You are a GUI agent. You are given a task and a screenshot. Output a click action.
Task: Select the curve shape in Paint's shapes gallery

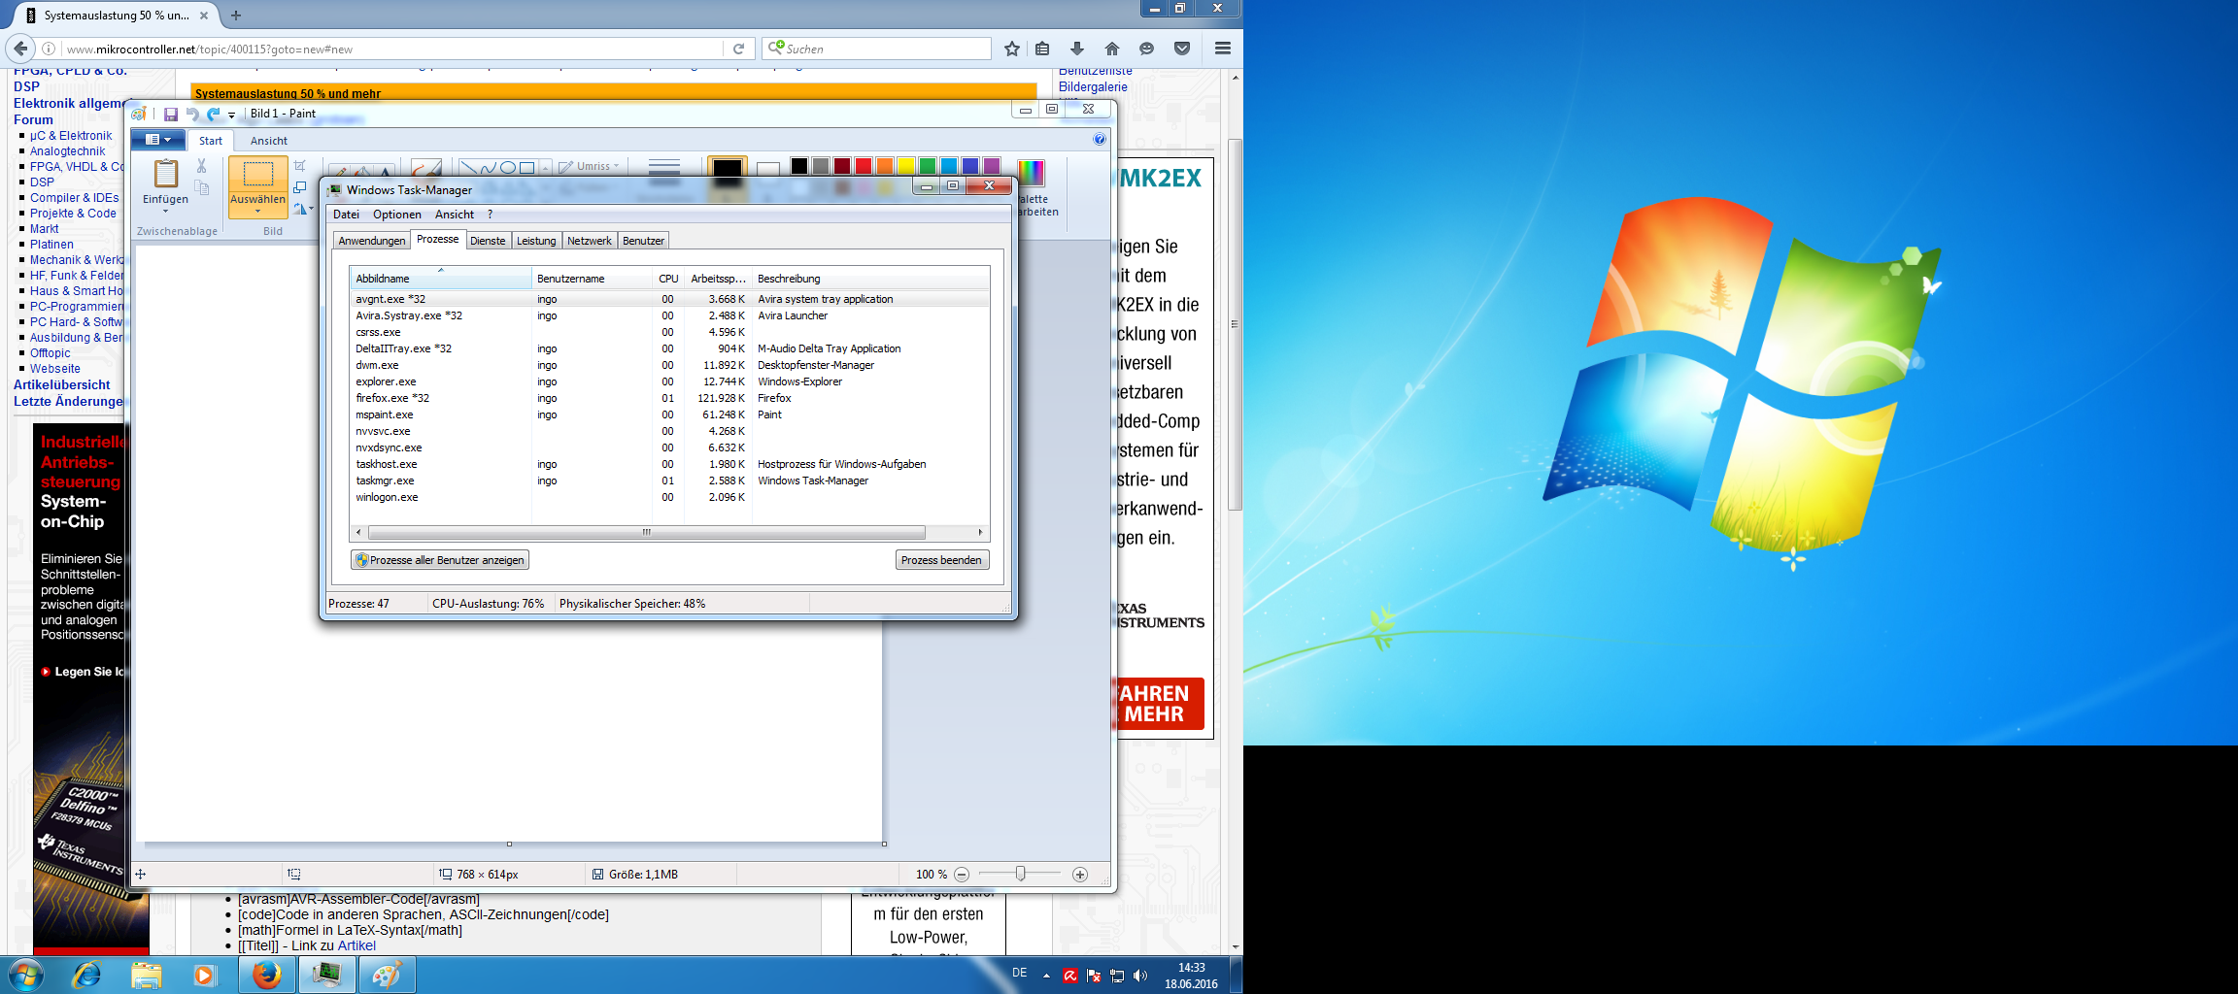pos(488,167)
